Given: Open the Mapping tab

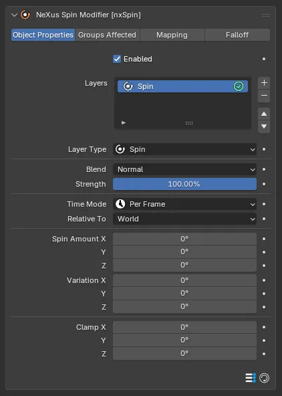Looking at the screenshot, I should coord(172,35).
